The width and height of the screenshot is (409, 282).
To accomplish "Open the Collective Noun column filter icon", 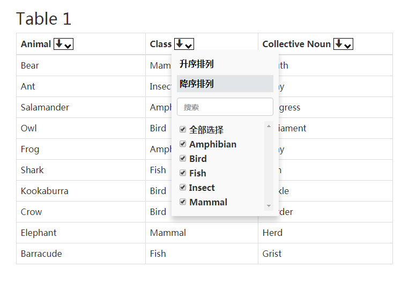I will pos(343,44).
